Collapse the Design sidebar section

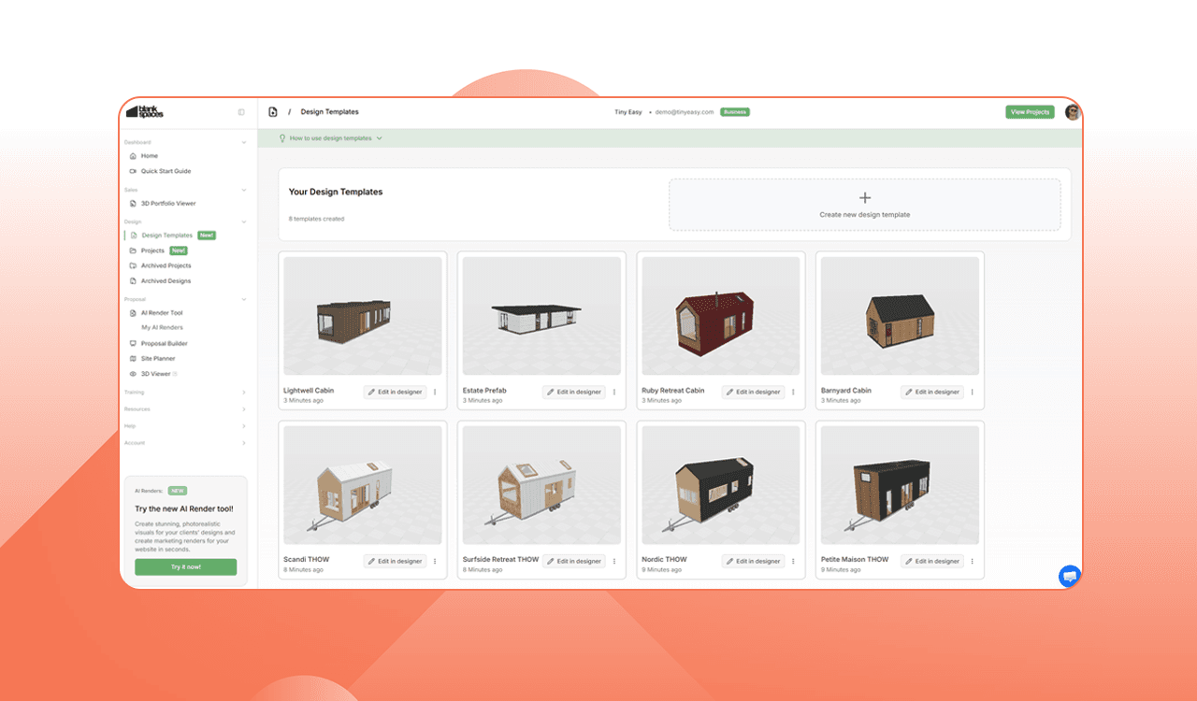(x=244, y=222)
